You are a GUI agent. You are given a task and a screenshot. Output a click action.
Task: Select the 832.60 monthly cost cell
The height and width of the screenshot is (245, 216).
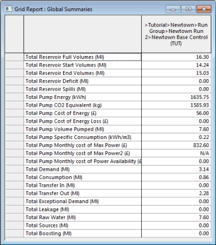176,145
